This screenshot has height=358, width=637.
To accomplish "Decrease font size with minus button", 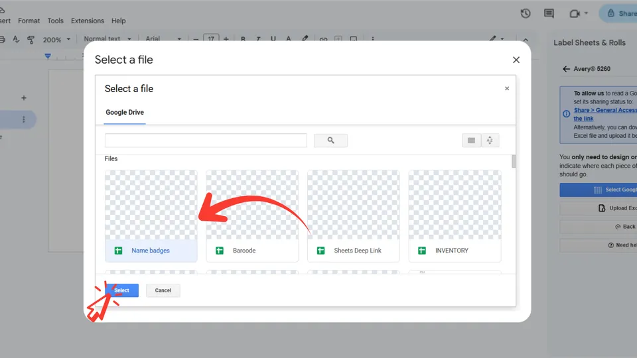I will pos(196,39).
